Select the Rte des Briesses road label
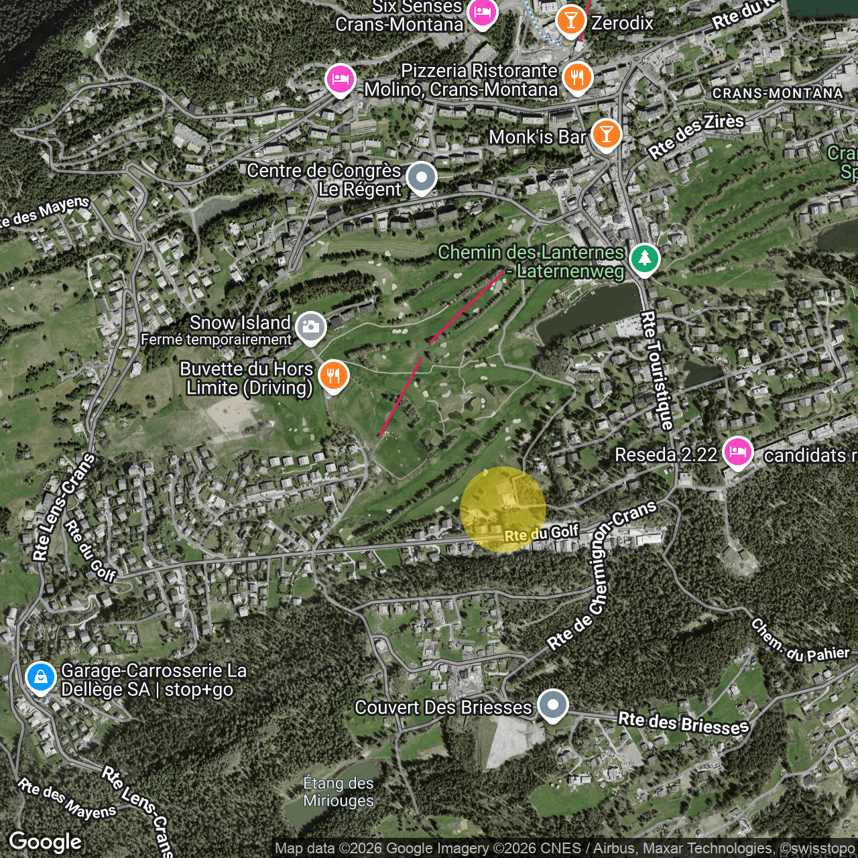Image resolution: width=858 pixels, height=858 pixels. [683, 723]
